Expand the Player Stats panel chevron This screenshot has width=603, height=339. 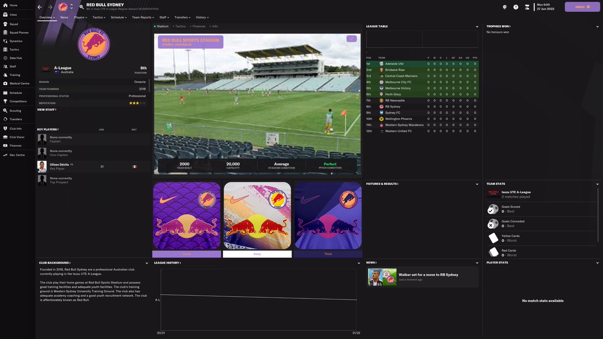tap(598, 263)
